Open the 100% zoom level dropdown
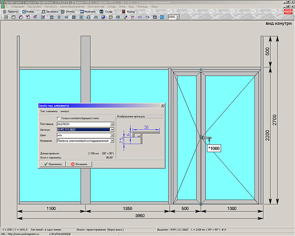 tap(177, 17)
